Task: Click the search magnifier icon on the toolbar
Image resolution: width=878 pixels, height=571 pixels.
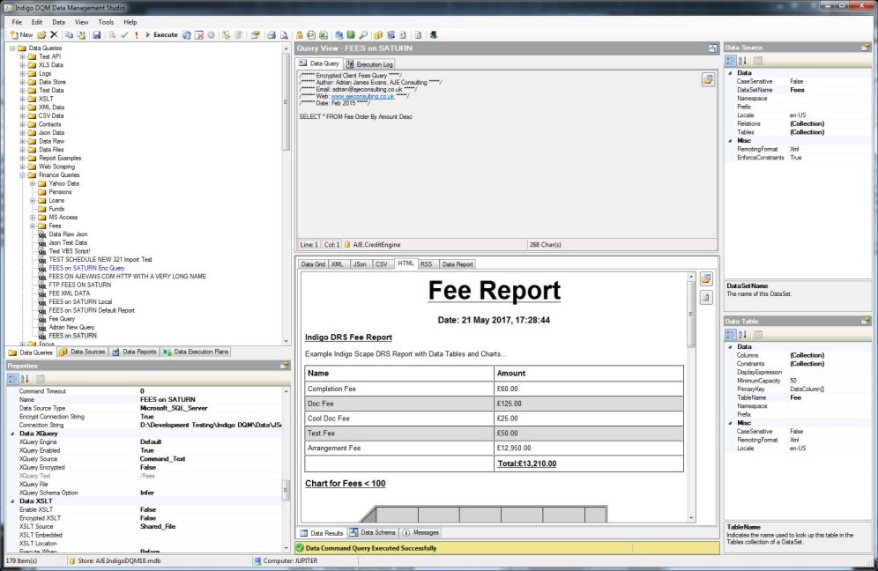Action: tap(362, 34)
